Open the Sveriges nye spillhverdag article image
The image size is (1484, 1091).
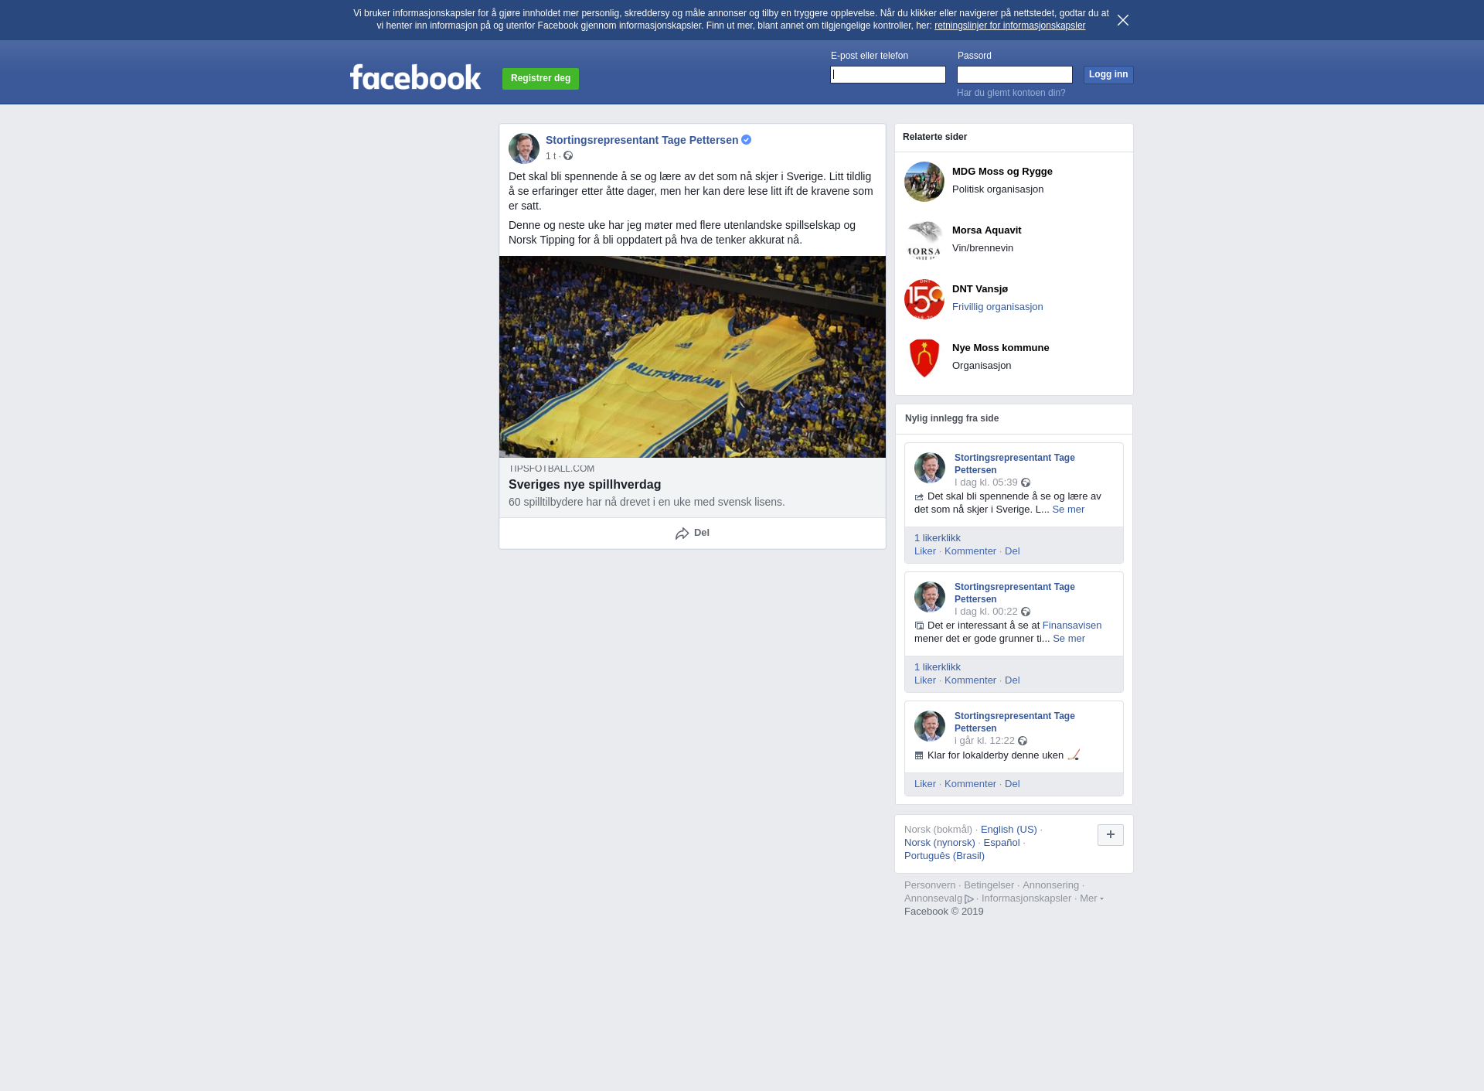(693, 357)
